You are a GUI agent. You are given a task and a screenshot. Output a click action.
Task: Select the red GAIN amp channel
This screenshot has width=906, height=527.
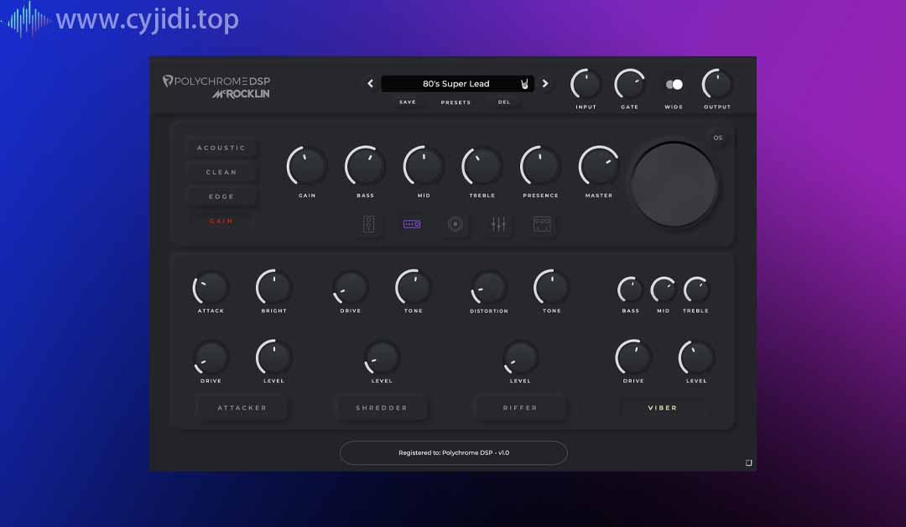[x=221, y=221]
